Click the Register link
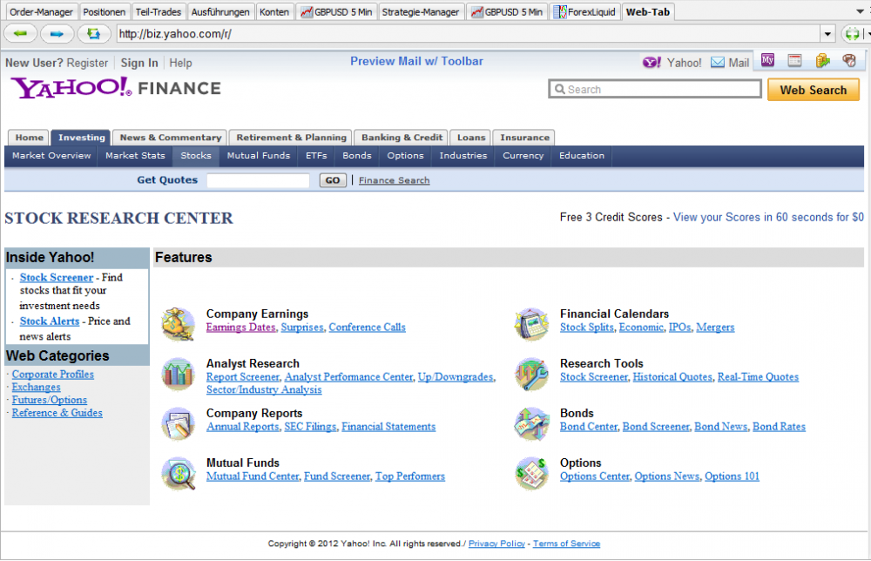 coord(87,63)
